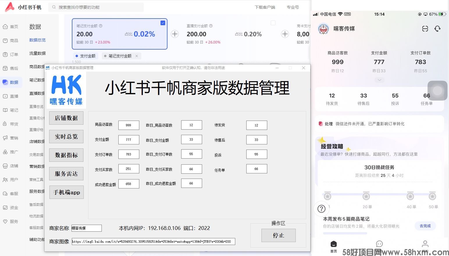Switch to the 手机端app tab
Screen dimensions: 449x256
(67, 192)
